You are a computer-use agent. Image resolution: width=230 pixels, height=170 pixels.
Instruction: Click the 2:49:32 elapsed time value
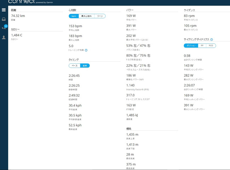tap(74, 95)
